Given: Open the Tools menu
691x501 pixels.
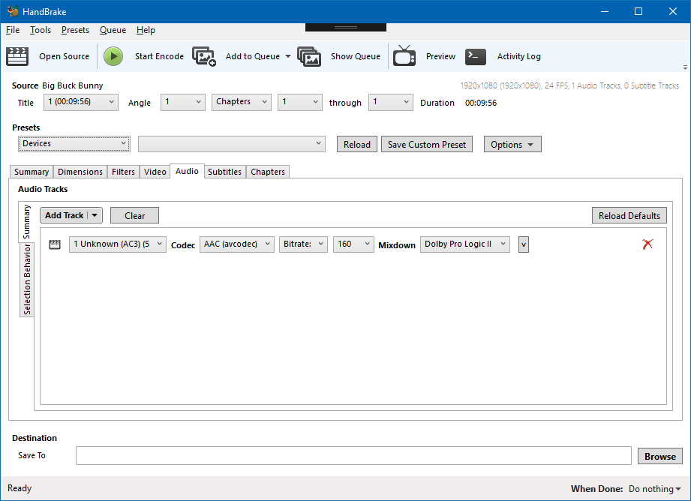Looking at the screenshot, I should tap(41, 30).
